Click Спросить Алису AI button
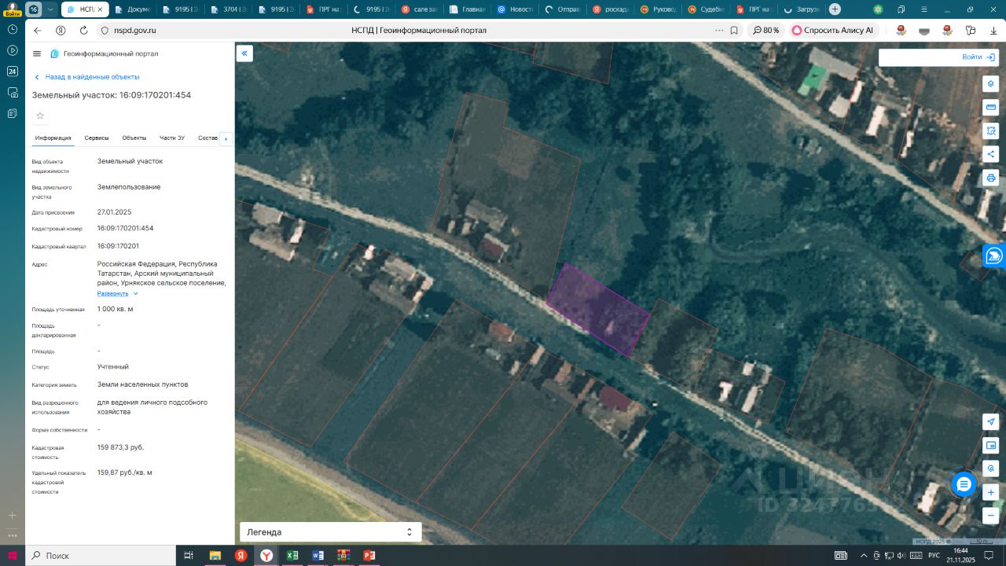 point(832,30)
